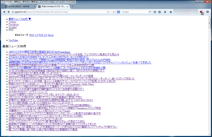Open the Google map satellite launch link
212x137 pixels.
45,86
